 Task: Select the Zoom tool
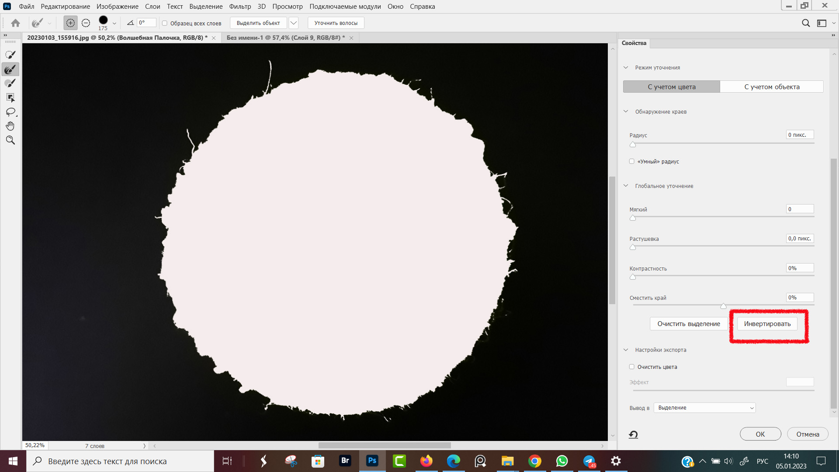[10, 140]
